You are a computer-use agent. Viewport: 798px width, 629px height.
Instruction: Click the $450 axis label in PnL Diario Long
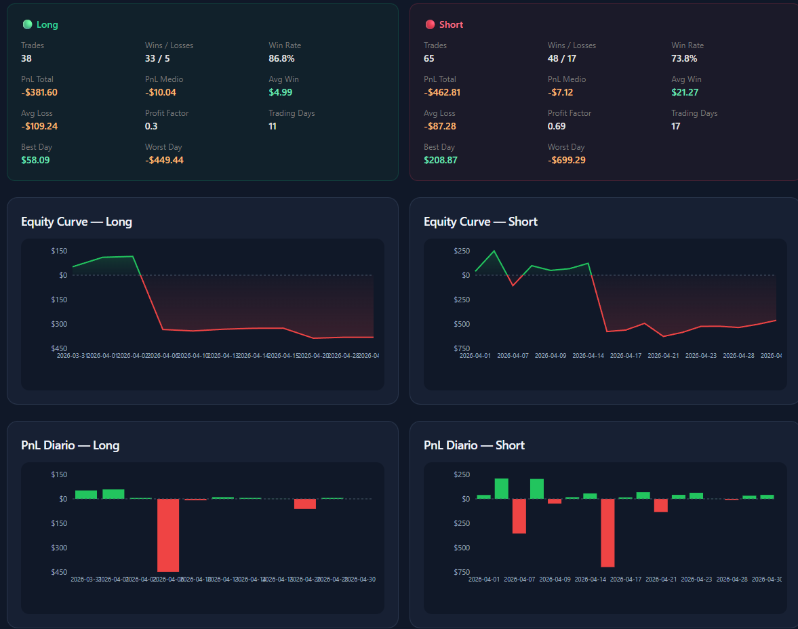point(59,572)
